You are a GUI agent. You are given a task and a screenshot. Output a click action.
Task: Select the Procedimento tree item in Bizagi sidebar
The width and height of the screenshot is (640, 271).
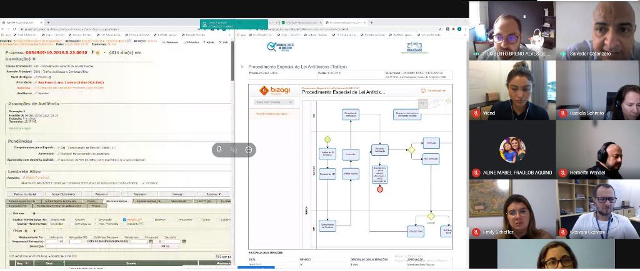pyautogui.click(x=272, y=114)
